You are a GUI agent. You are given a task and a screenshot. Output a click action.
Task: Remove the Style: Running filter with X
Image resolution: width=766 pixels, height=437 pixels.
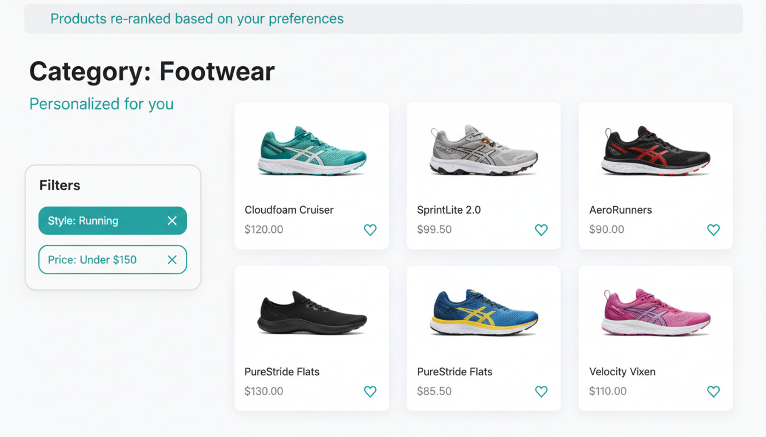[172, 221]
